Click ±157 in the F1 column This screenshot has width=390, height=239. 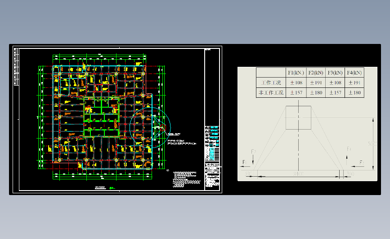click(x=296, y=92)
